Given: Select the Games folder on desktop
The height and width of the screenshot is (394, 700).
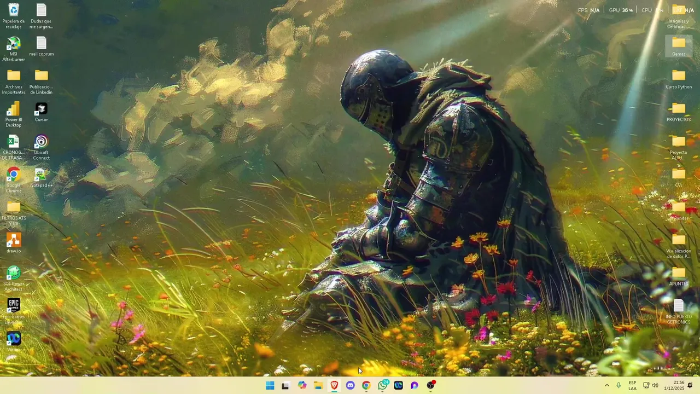Looking at the screenshot, I should pyautogui.click(x=679, y=47).
